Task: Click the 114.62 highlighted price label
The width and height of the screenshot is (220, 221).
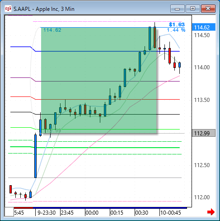Action: tap(204, 27)
